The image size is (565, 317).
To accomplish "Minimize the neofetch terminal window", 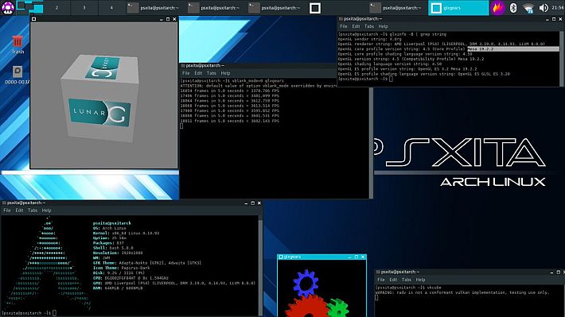I will click(246, 203).
